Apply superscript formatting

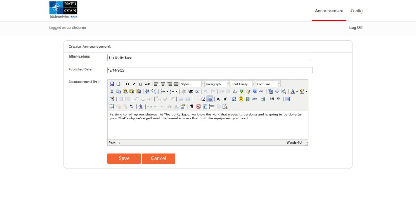click(225, 99)
